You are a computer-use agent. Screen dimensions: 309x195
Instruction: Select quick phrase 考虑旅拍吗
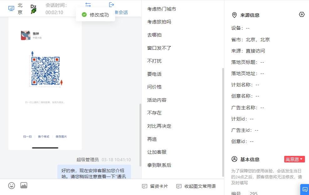(x=159, y=22)
